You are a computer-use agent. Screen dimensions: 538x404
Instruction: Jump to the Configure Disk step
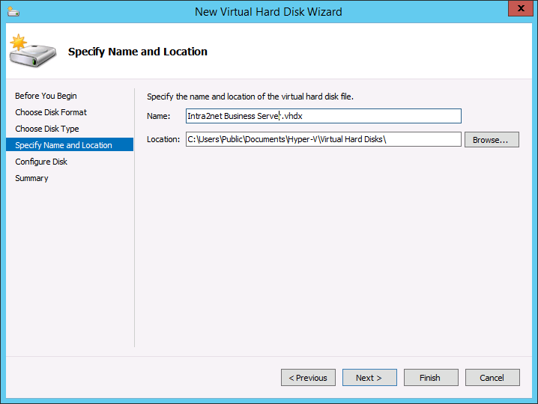pyautogui.click(x=41, y=162)
